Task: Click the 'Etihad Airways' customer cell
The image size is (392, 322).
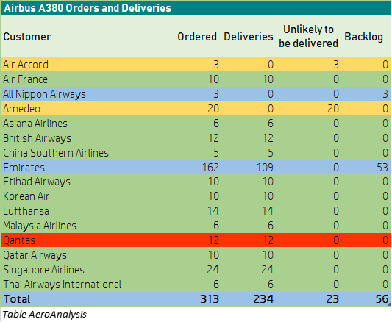Action: 37,182
